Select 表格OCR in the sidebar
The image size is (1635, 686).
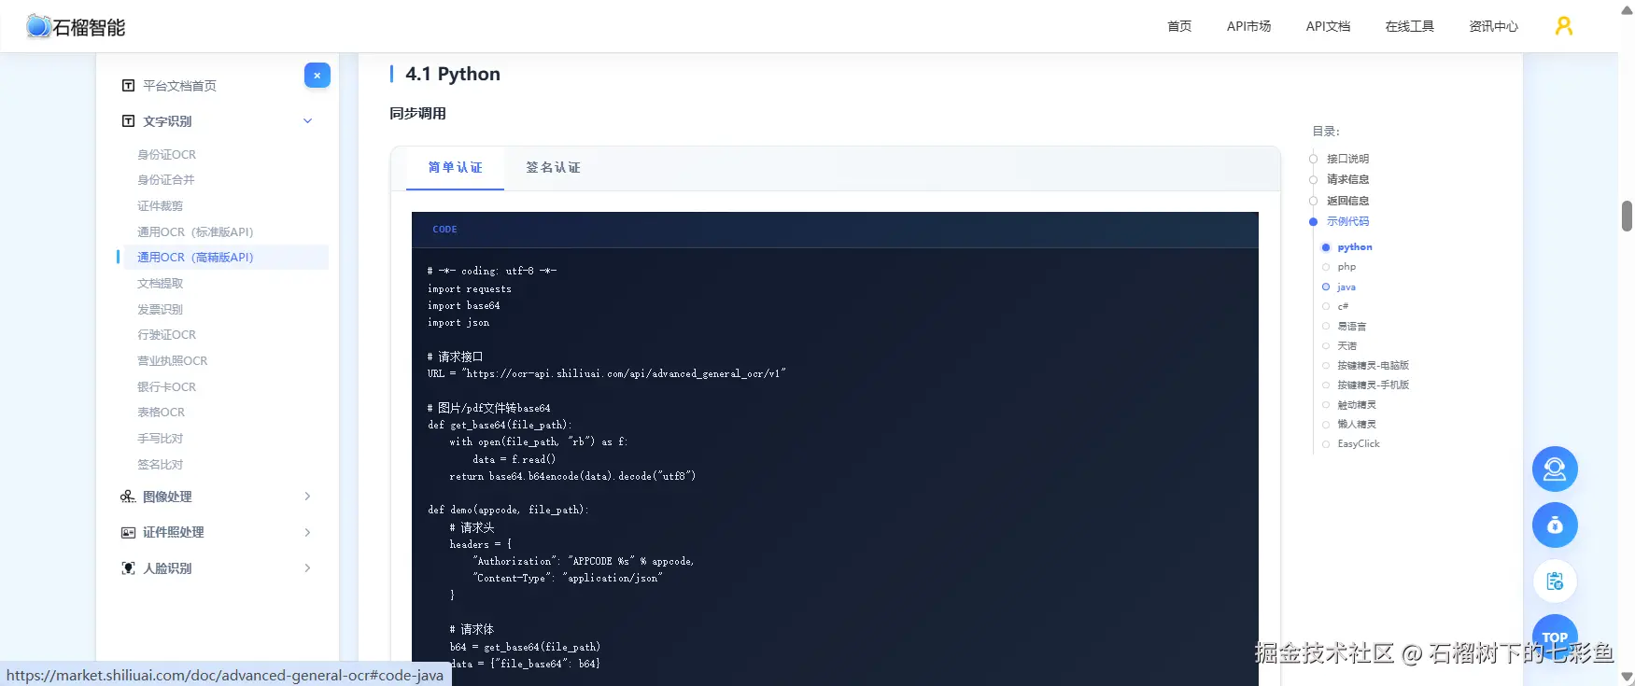[x=162, y=413]
